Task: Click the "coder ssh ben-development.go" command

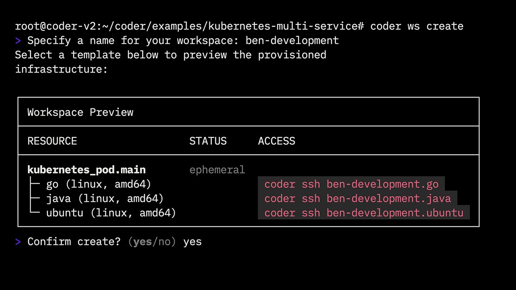Action: 351,184
